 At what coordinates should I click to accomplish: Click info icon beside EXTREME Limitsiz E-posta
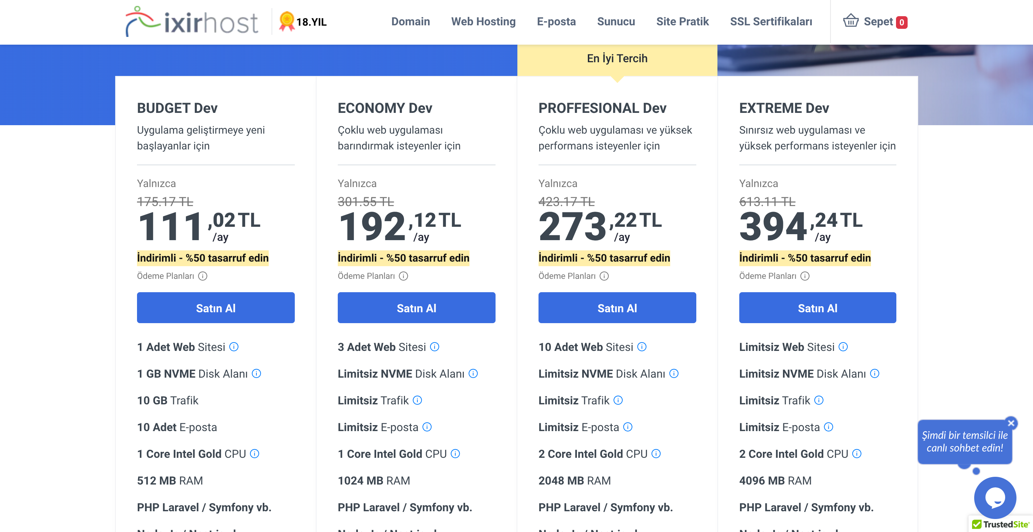click(x=828, y=427)
